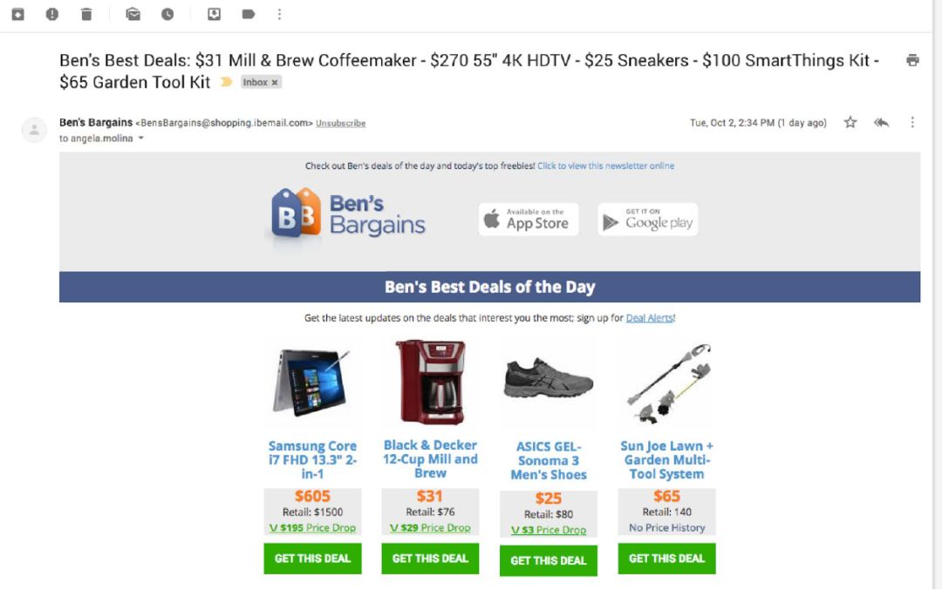Open the message's three-dot More menu
The image size is (942, 590).
pos(912,123)
